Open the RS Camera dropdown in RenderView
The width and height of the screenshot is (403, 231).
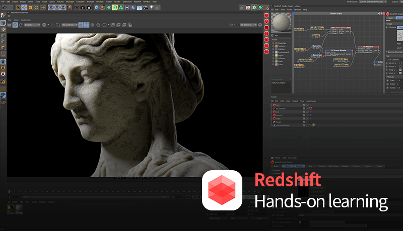click(70, 25)
